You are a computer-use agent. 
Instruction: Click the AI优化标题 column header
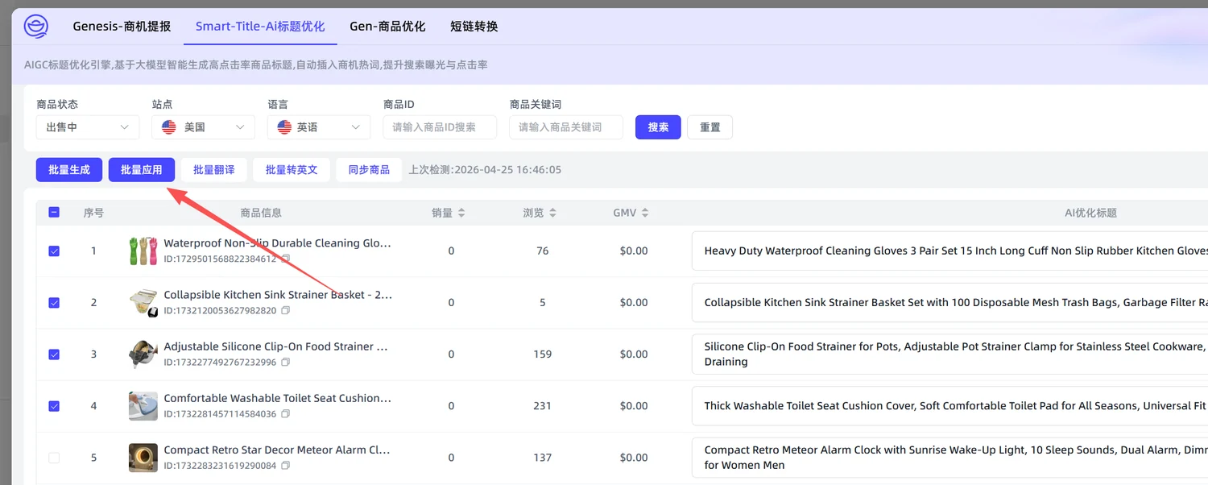1090,213
